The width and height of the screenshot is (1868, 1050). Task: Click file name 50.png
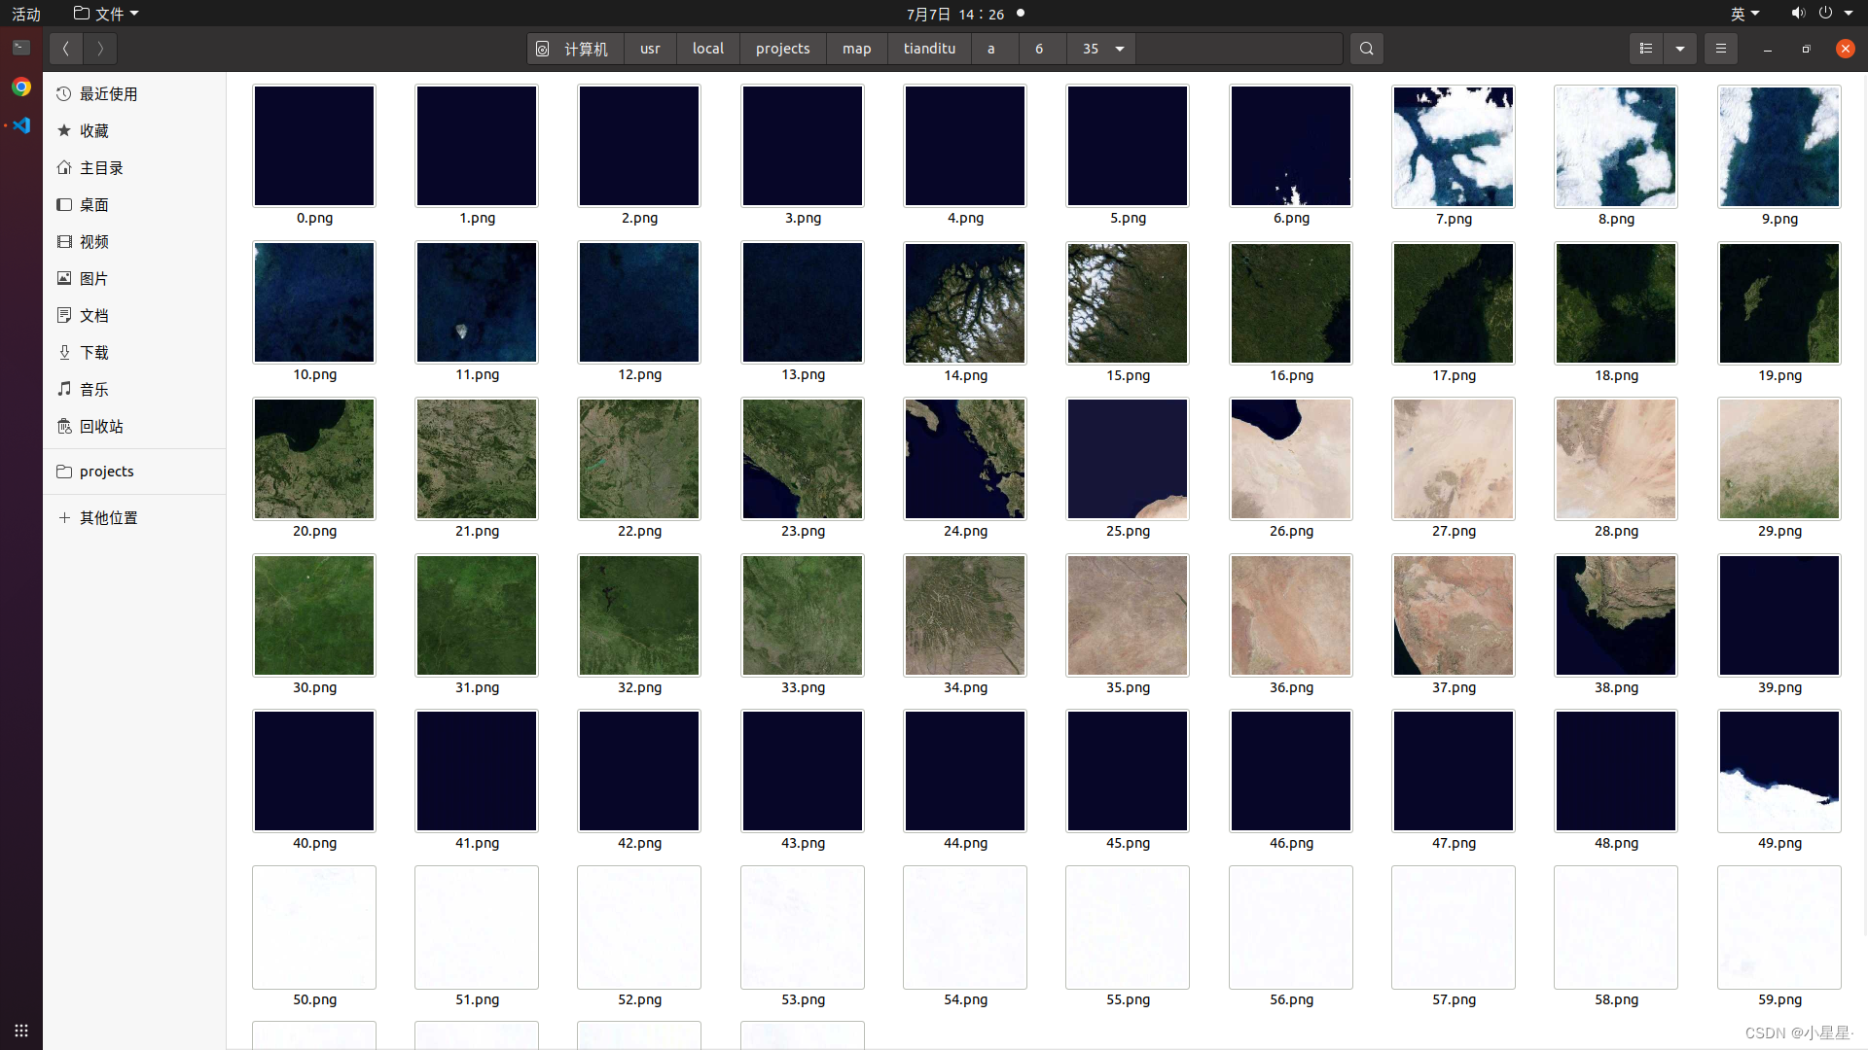(314, 999)
